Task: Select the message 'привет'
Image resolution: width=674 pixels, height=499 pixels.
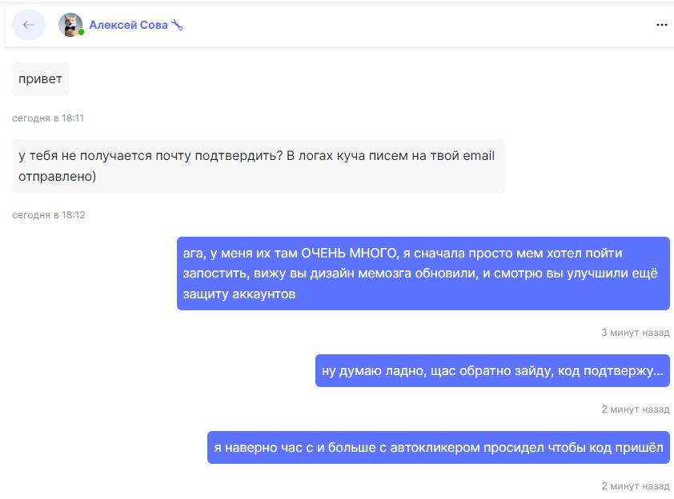Action: pos(40,79)
